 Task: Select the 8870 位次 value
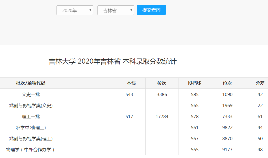[x=227, y=138]
